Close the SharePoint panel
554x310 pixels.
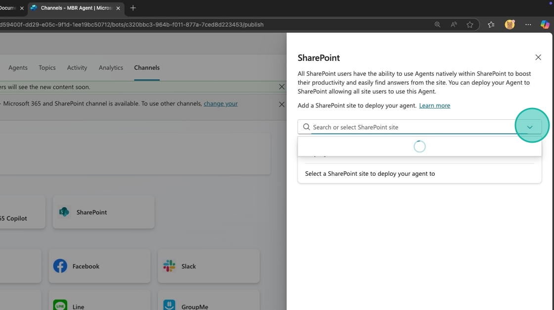pos(538,57)
